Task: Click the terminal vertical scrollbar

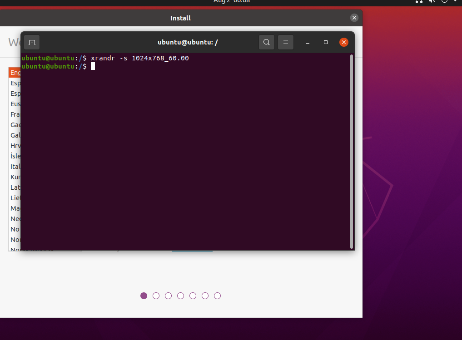Action: click(351, 151)
